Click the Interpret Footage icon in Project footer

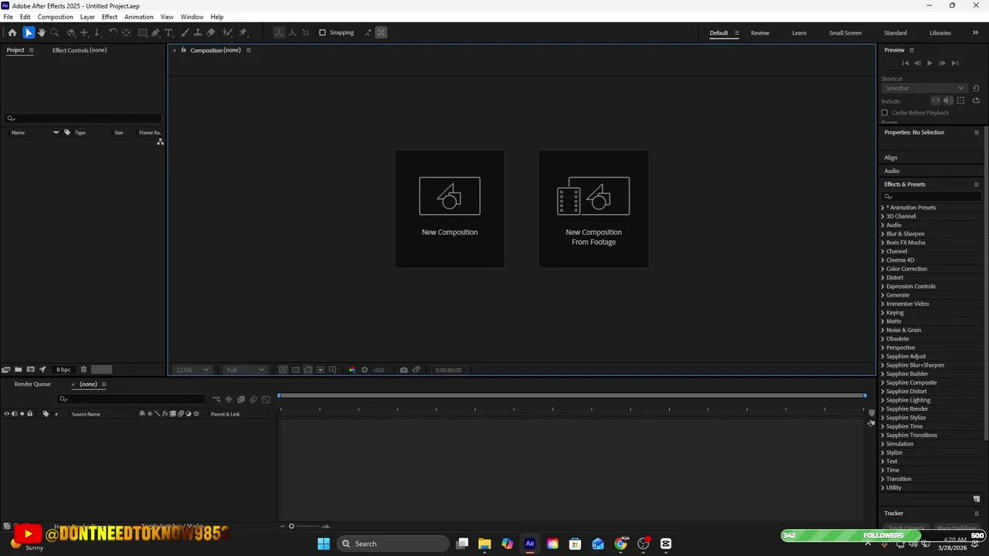[x=6, y=369]
